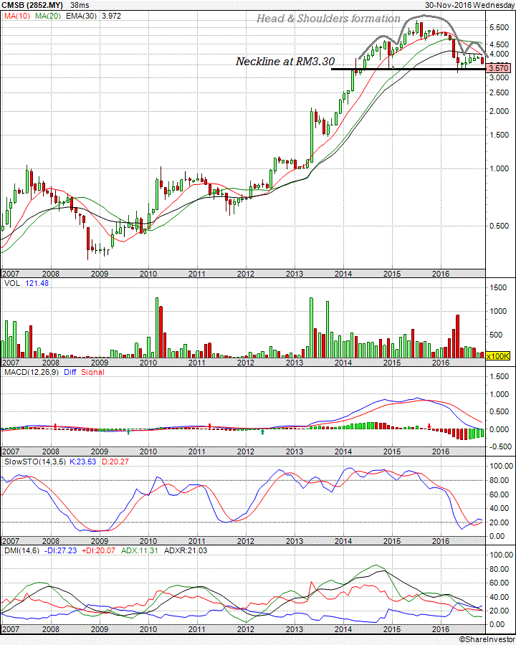Viewport: 516px width, 645px height.
Task: Click the MACD Signal legend label
Action: [x=92, y=372]
